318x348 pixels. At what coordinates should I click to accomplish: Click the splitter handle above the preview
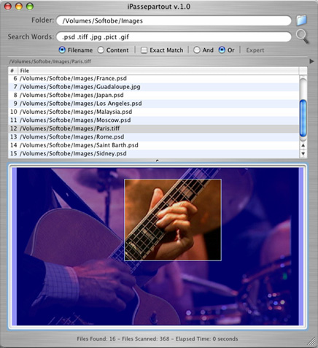coord(158,161)
